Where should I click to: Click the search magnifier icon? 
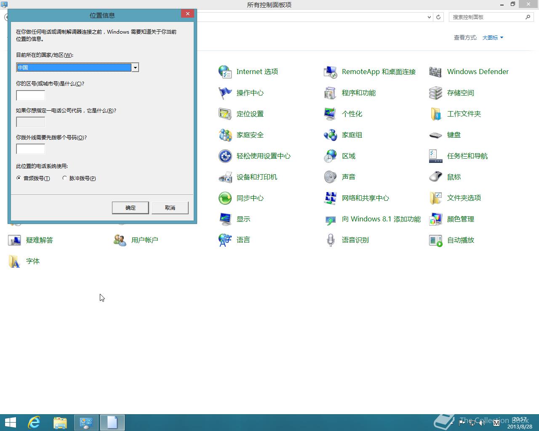click(528, 17)
